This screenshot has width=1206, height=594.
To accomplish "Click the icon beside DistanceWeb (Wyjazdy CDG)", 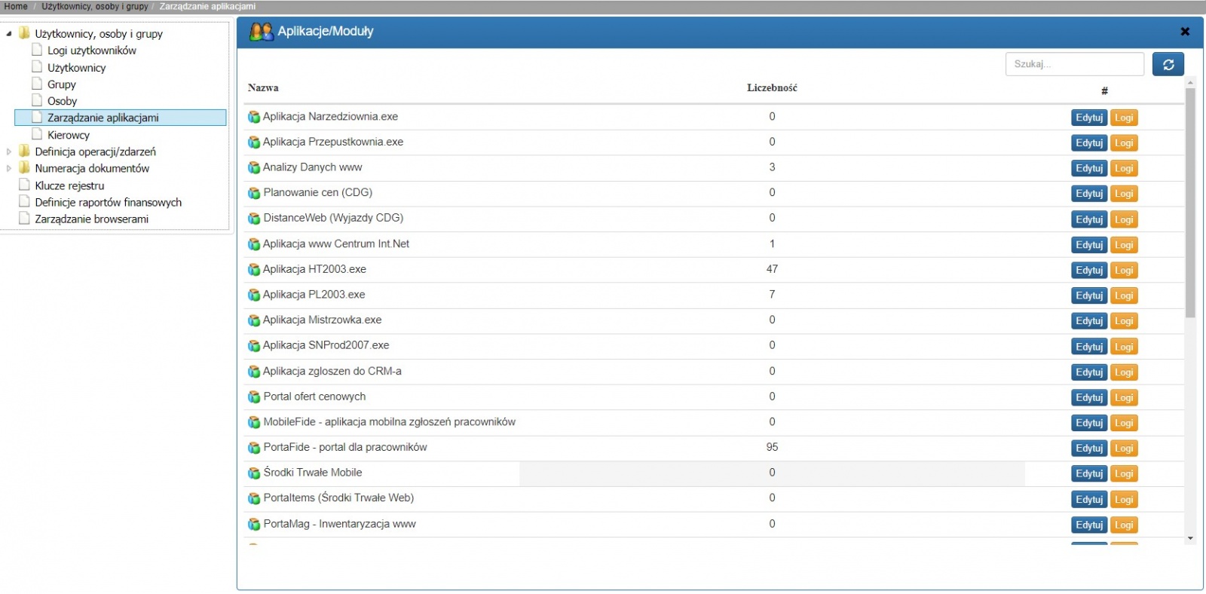I will (254, 219).
